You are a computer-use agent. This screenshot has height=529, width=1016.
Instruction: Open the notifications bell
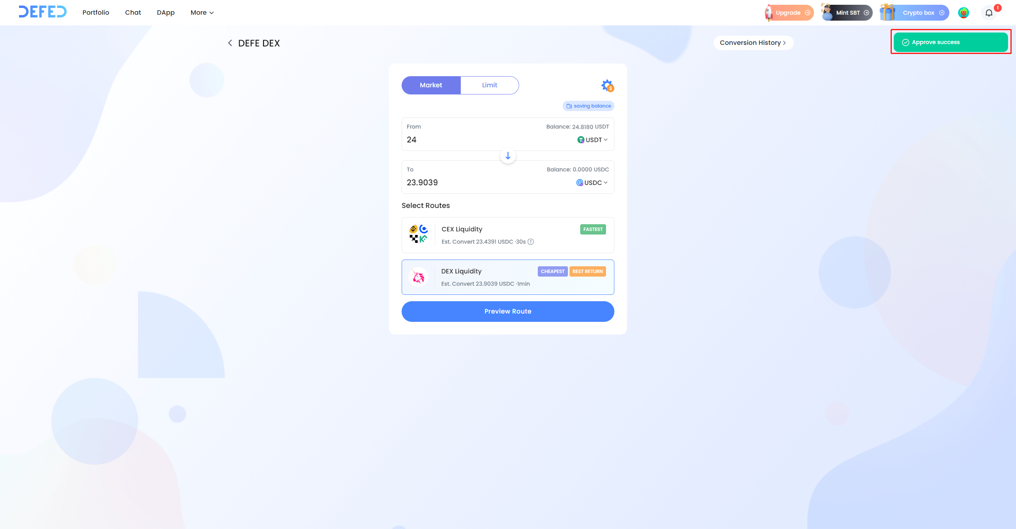coord(989,13)
